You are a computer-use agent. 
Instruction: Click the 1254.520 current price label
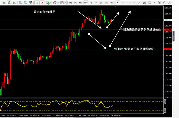click(x=168, y=20)
